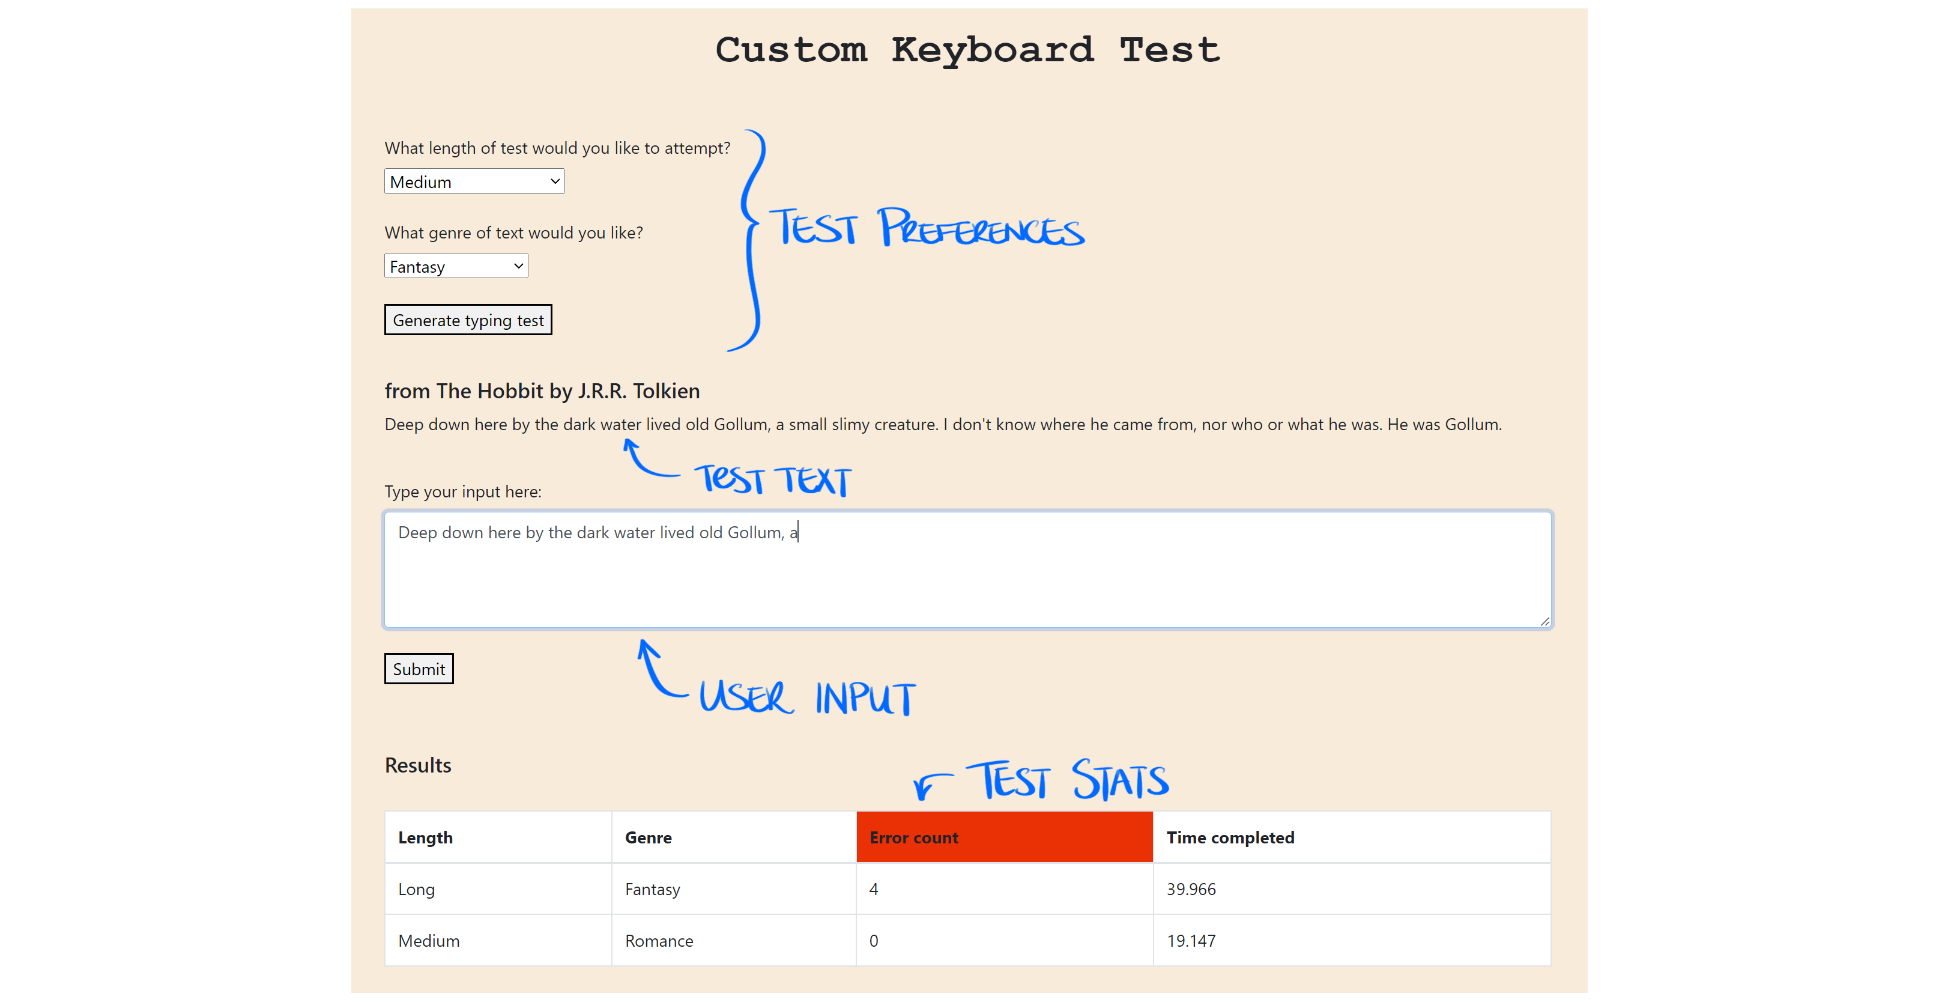Image resolution: width=1939 pixels, height=1002 pixels.
Task: Select the 19.147 time cell
Action: [x=1352, y=941]
